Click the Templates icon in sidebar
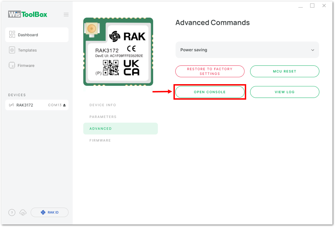 click(12, 50)
